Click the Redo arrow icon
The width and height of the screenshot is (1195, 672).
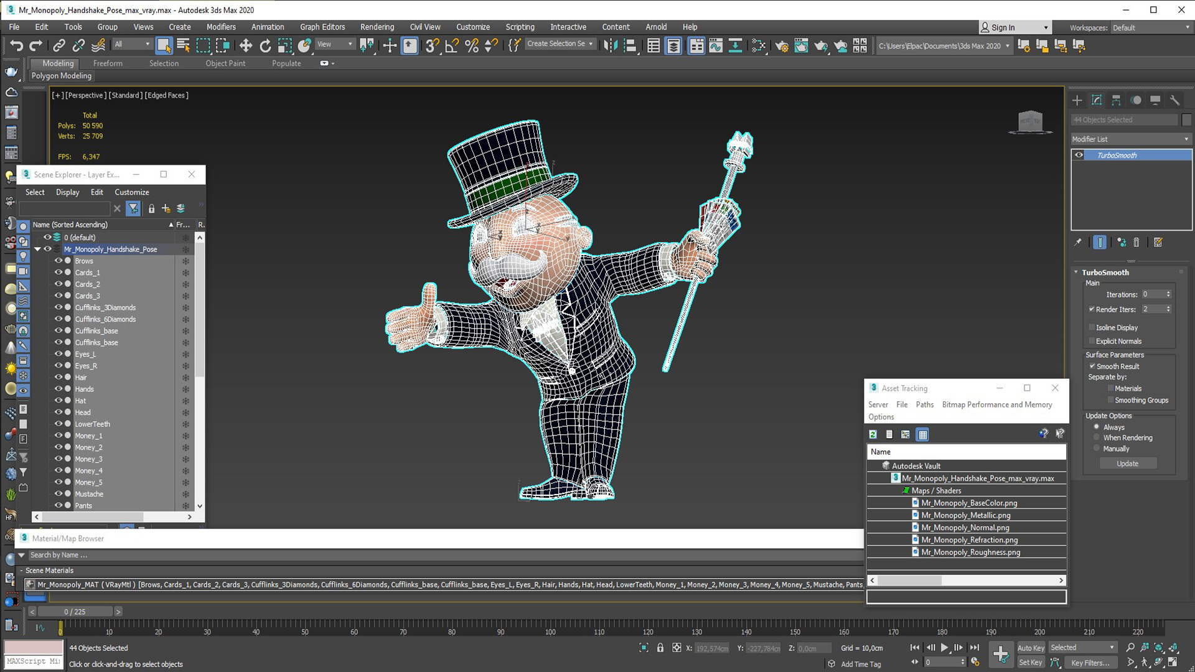click(36, 45)
